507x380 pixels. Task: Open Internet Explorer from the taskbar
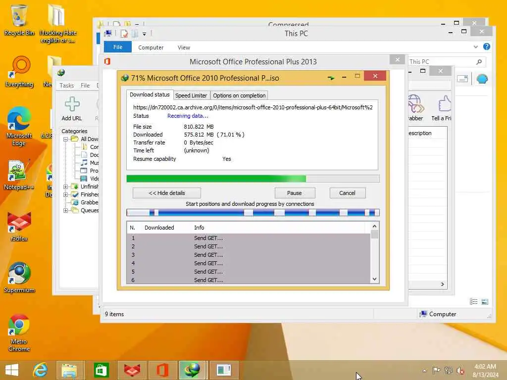pyautogui.click(x=40, y=370)
